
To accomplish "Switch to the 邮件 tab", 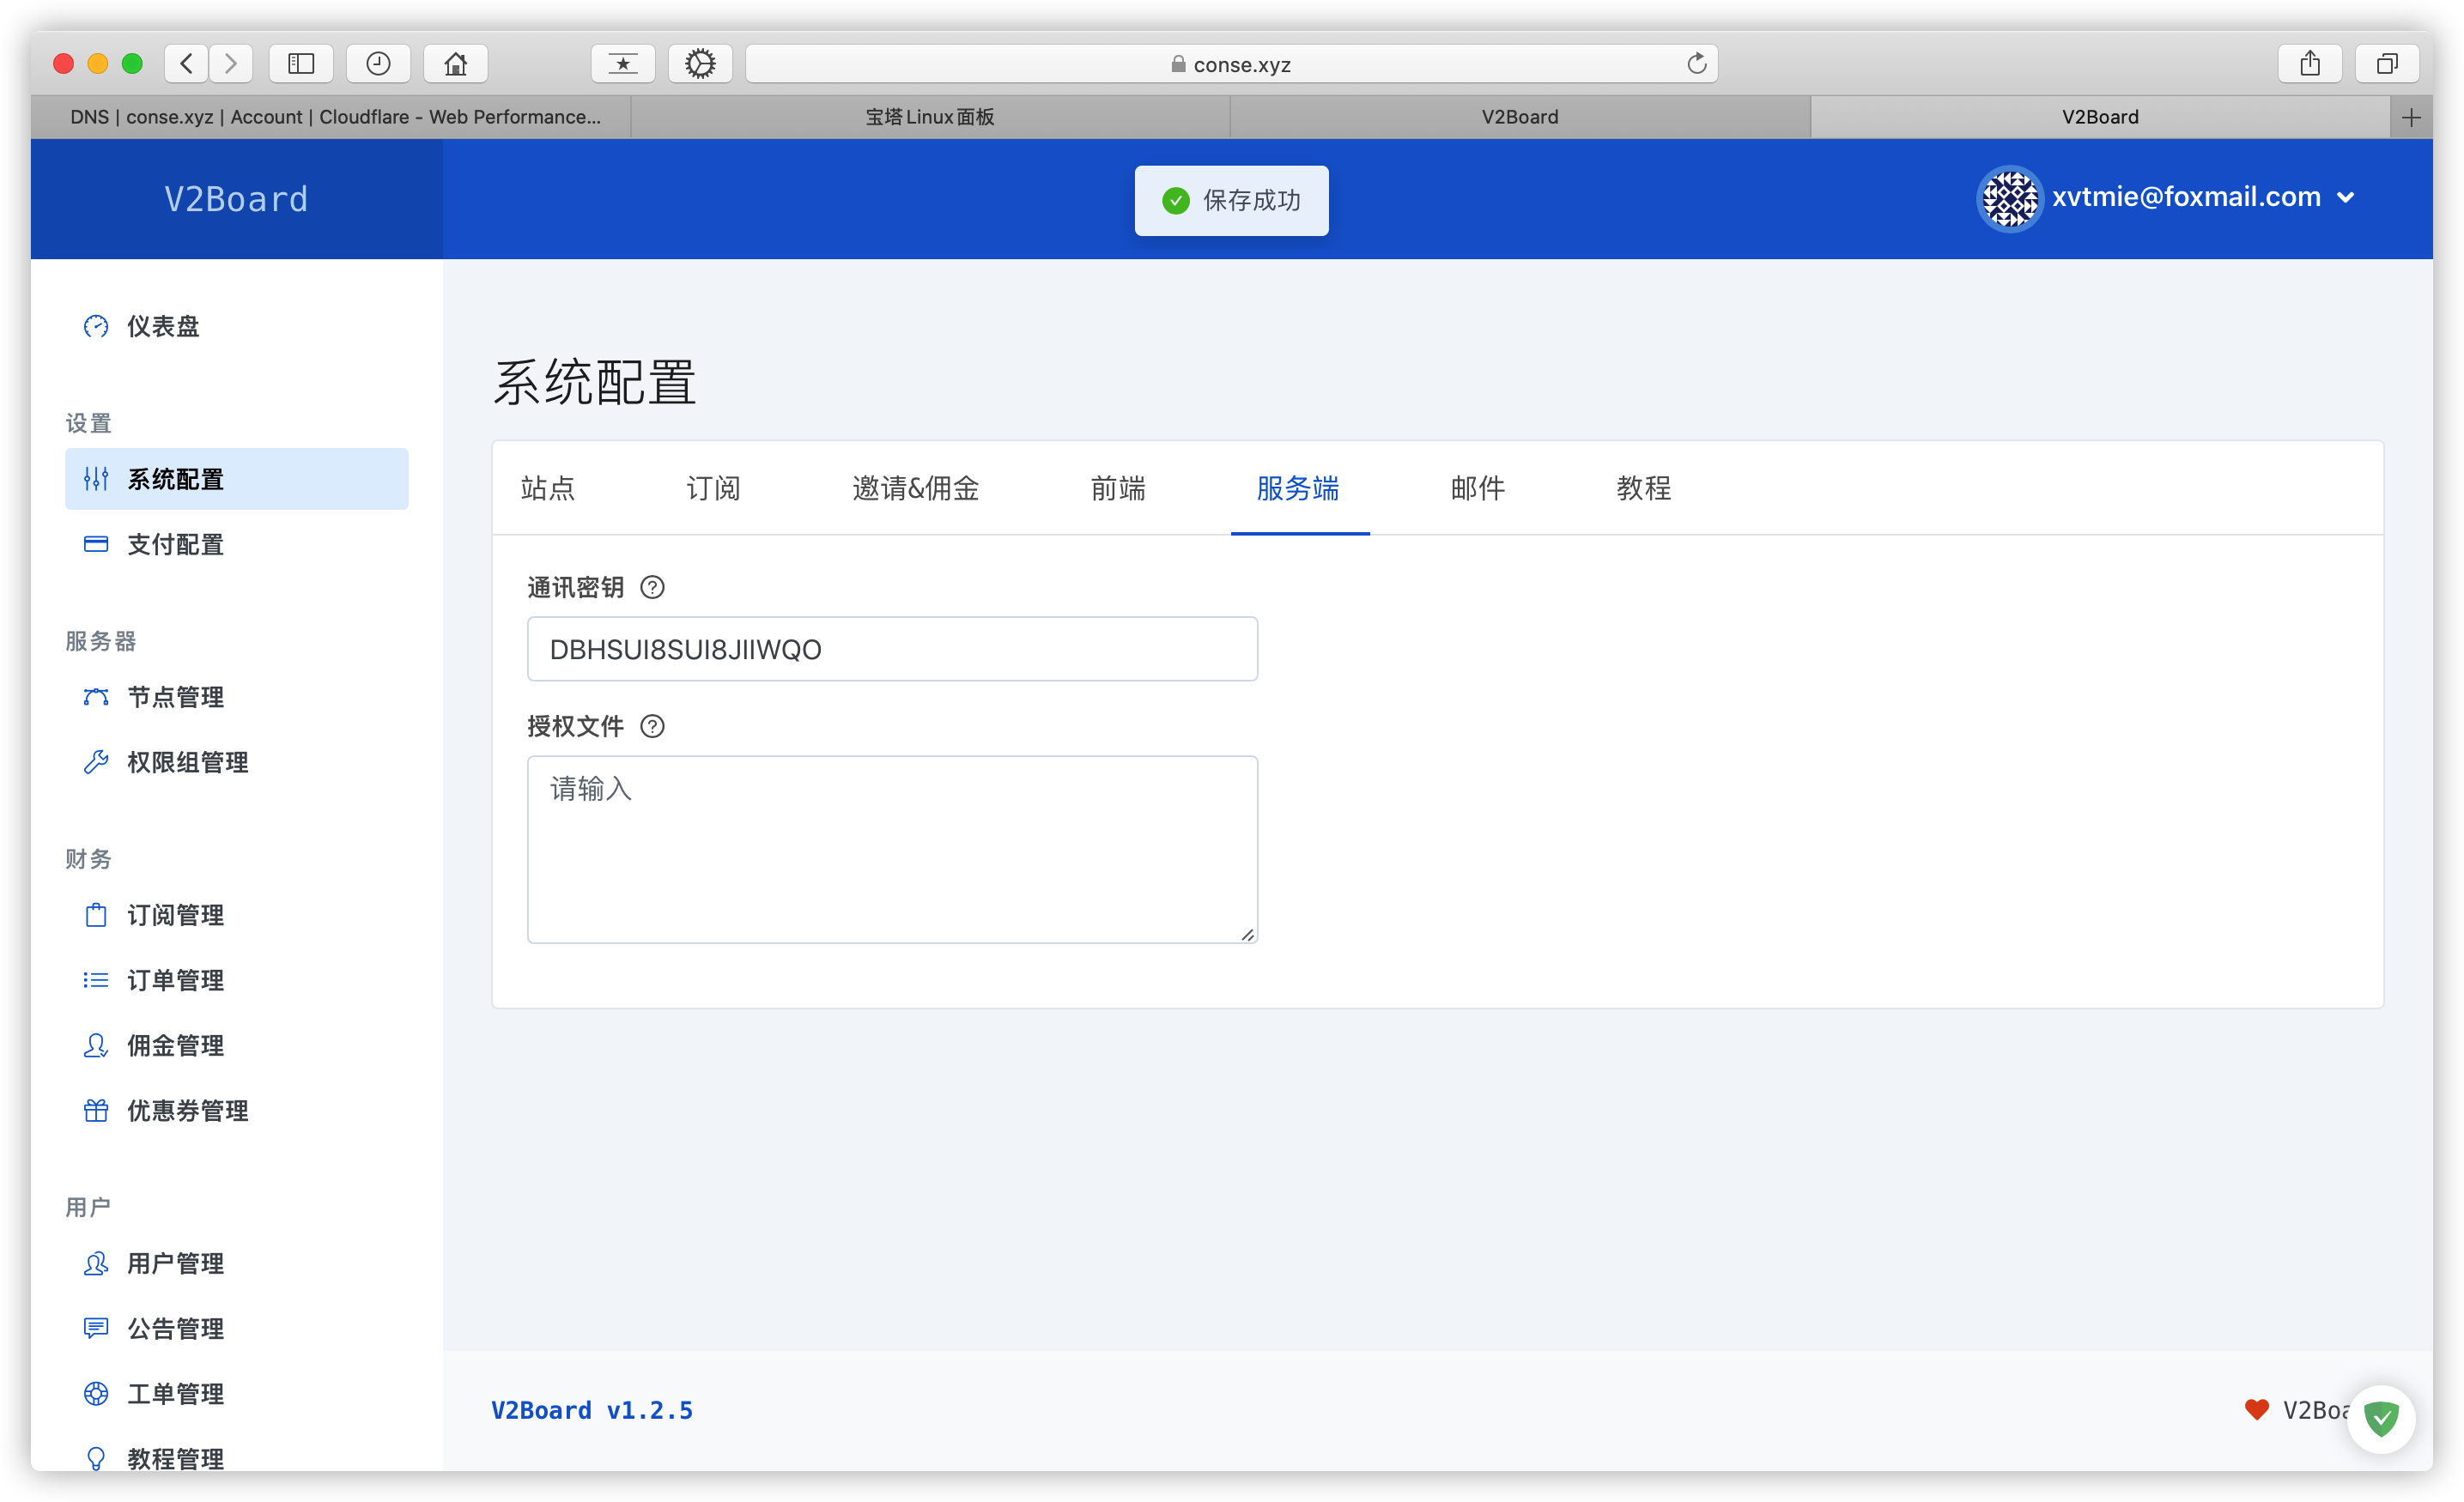I will [x=1478, y=488].
